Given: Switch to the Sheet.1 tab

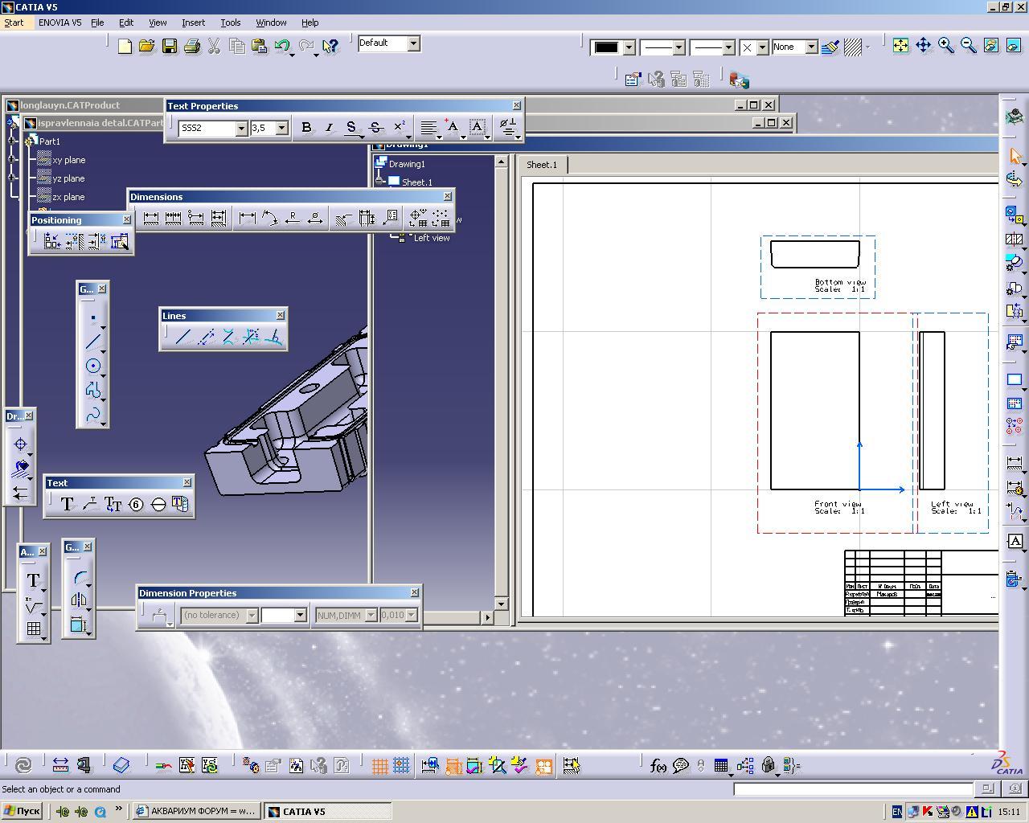Looking at the screenshot, I should tap(542, 165).
